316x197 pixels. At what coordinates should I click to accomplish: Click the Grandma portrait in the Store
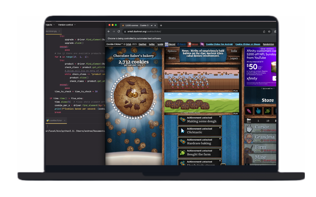pyautogui.click(x=249, y=139)
